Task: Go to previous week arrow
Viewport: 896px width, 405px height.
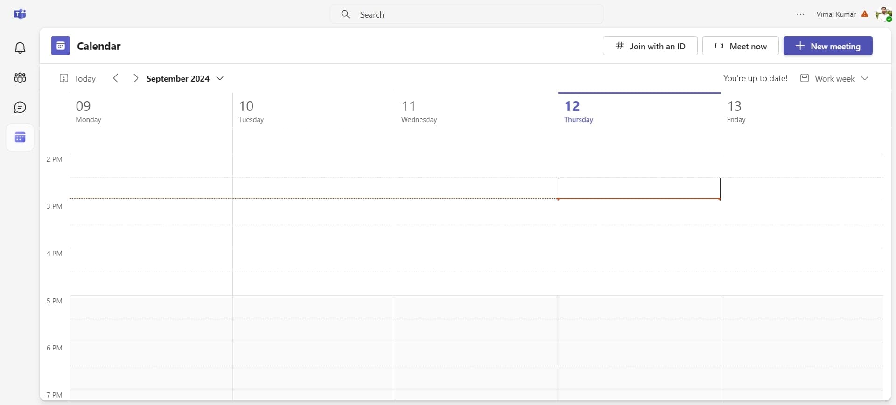Action: 116,78
